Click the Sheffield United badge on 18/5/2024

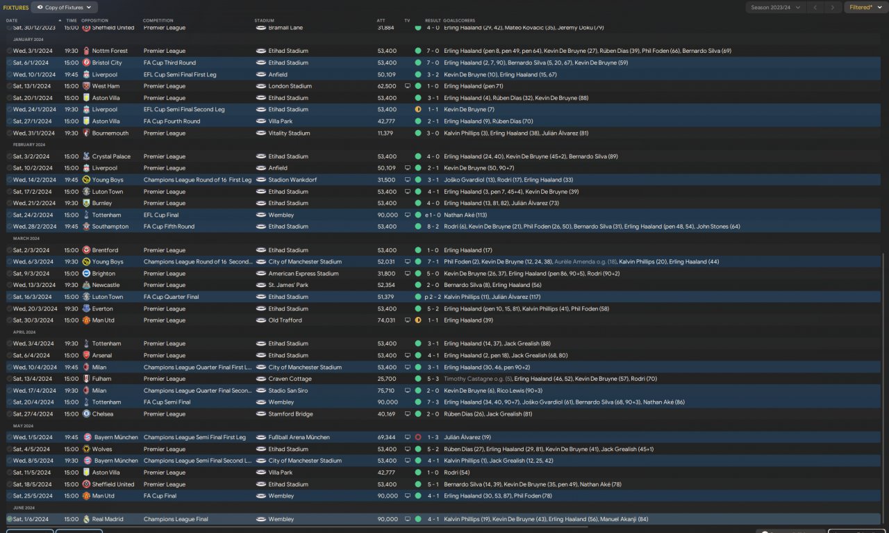[86, 484]
